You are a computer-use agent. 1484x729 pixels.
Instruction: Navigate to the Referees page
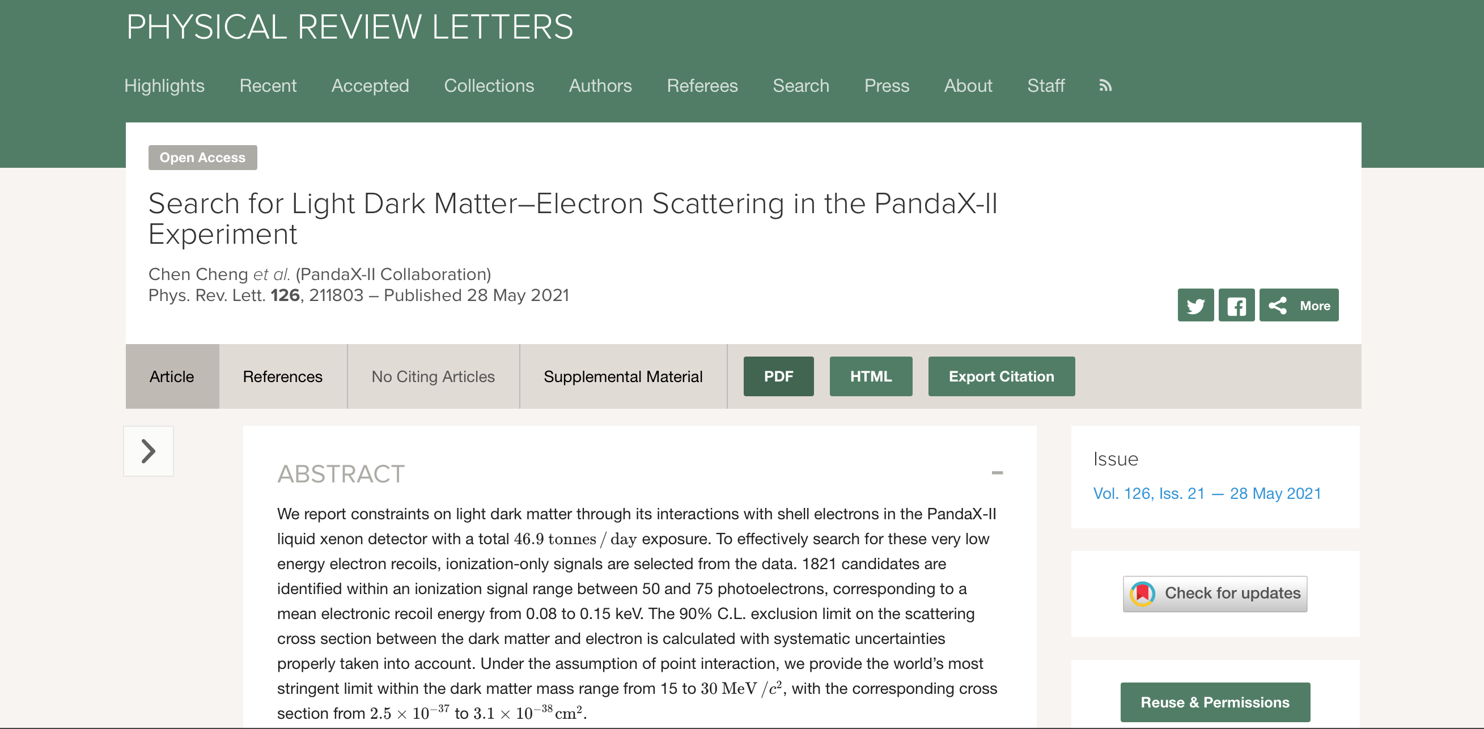[702, 86]
